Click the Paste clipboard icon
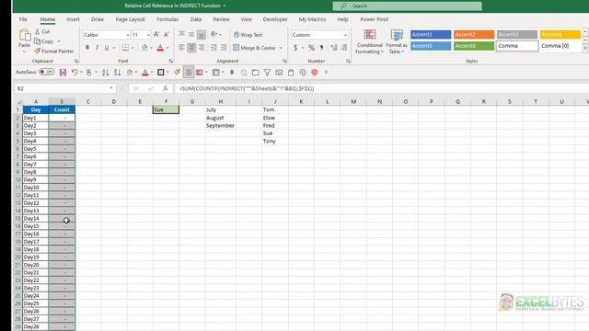589x331 pixels. 25,36
